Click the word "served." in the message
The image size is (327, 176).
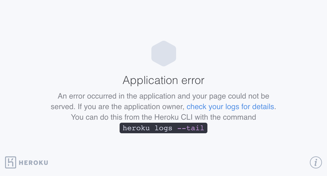pyautogui.click(x=63, y=107)
